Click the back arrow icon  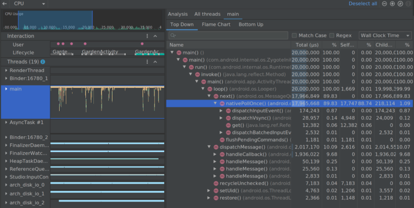(4, 3)
